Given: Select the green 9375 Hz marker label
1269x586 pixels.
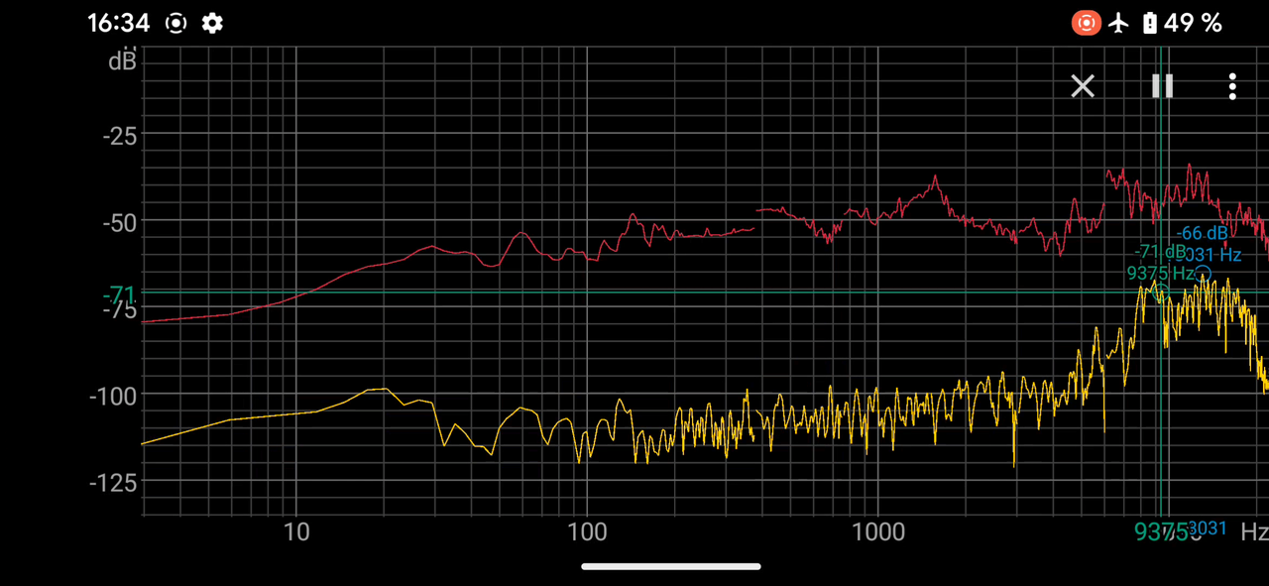Looking at the screenshot, I should 1160,273.
